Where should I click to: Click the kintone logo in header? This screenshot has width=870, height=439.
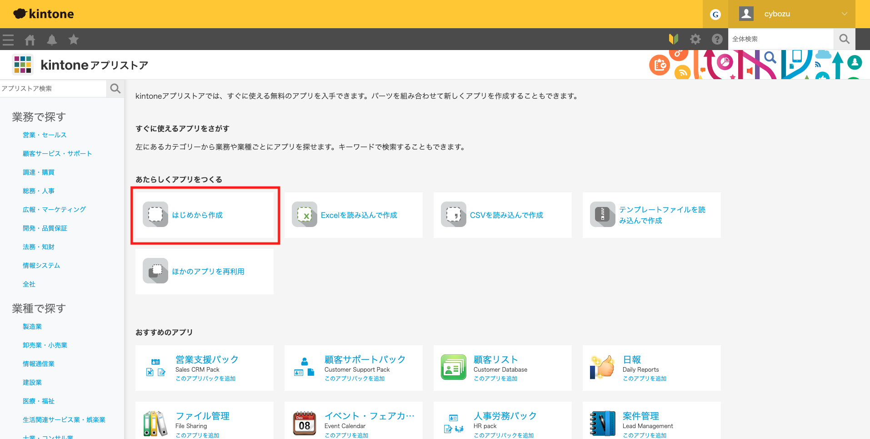[x=44, y=14]
